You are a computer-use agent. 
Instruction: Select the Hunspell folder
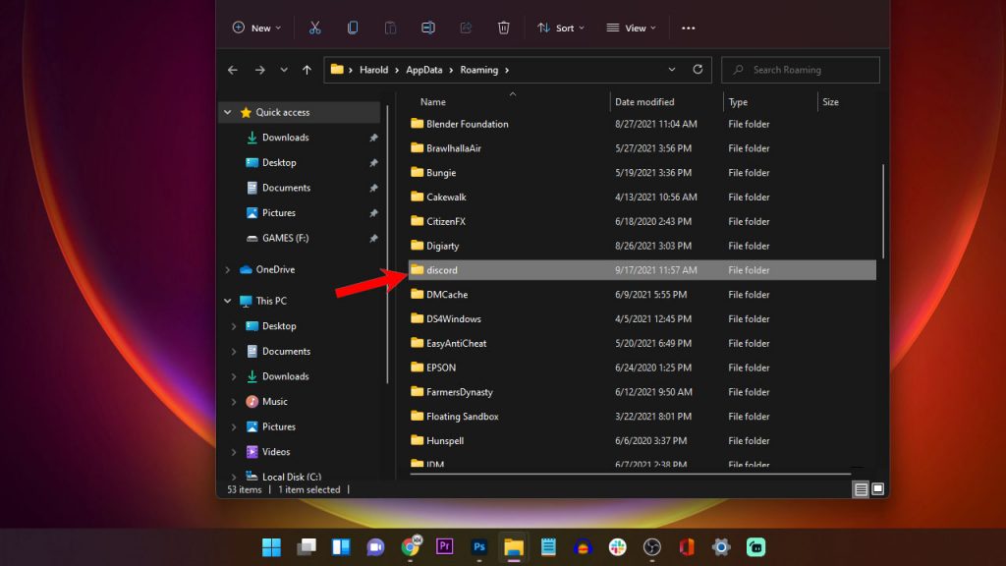[x=445, y=441]
